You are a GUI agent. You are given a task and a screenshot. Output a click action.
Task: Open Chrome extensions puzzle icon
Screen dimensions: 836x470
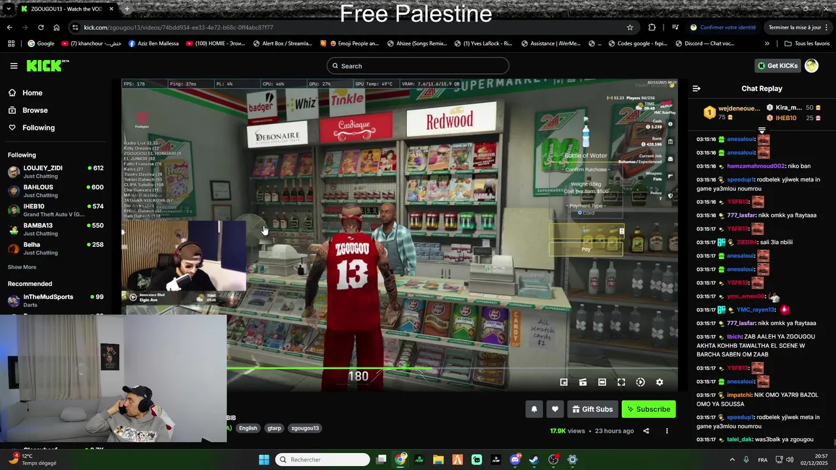click(x=652, y=27)
